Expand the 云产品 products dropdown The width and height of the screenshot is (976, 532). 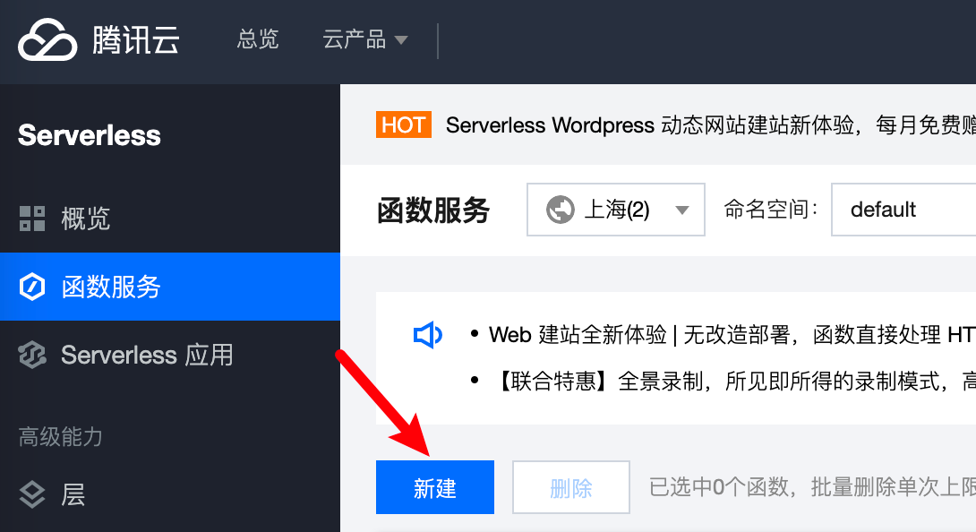364,40
